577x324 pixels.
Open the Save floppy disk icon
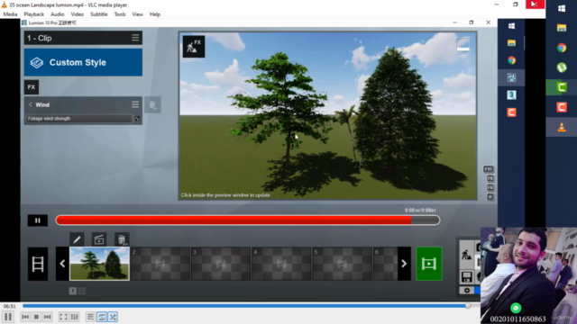coord(467,276)
